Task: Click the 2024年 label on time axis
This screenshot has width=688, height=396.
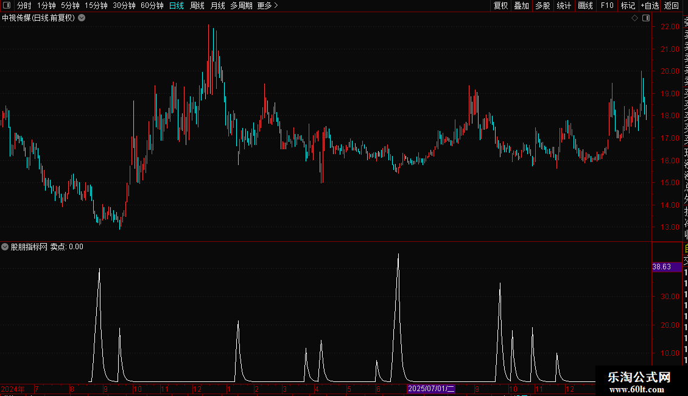Action: point(13,389)
